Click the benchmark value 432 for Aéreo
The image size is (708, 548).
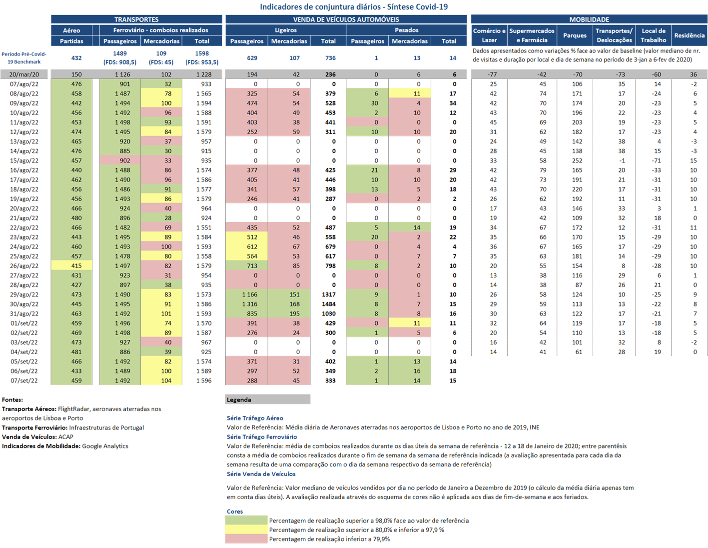(76, 58)
